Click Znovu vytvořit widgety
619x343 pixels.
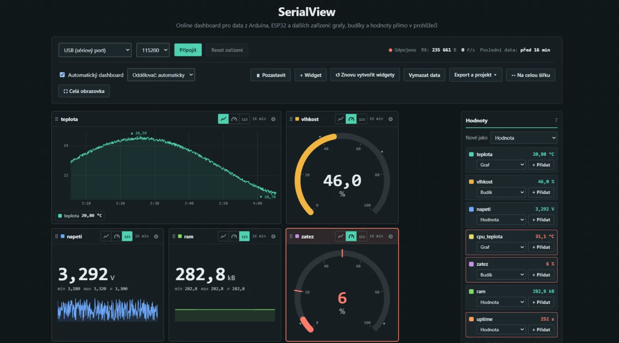point(365,75)
